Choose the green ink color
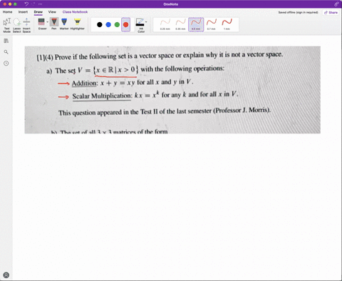Screen dimensions: 342x281 click(117, 24)
